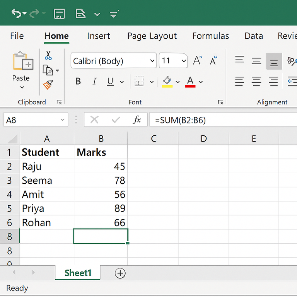Viewport: 297px width, 297px height.
Task: Click the Fill Color bucket icon
Action: (167, 82)
